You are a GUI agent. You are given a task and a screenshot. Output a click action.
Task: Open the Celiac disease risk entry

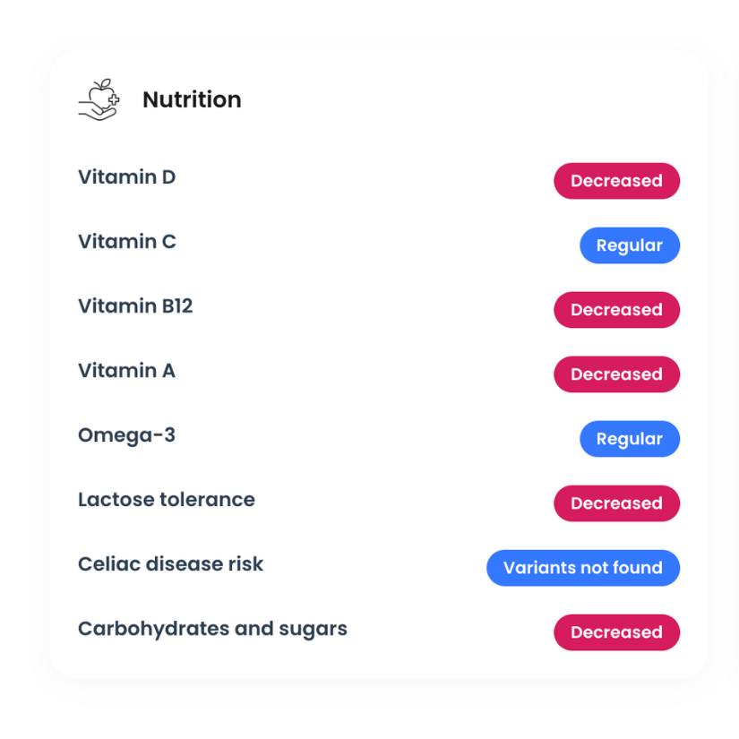[170, 564]
